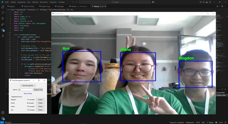Delete the Daniil registered face
Image resolution: width=228 pixels, height=124 pixels.
tap(40, 103)
